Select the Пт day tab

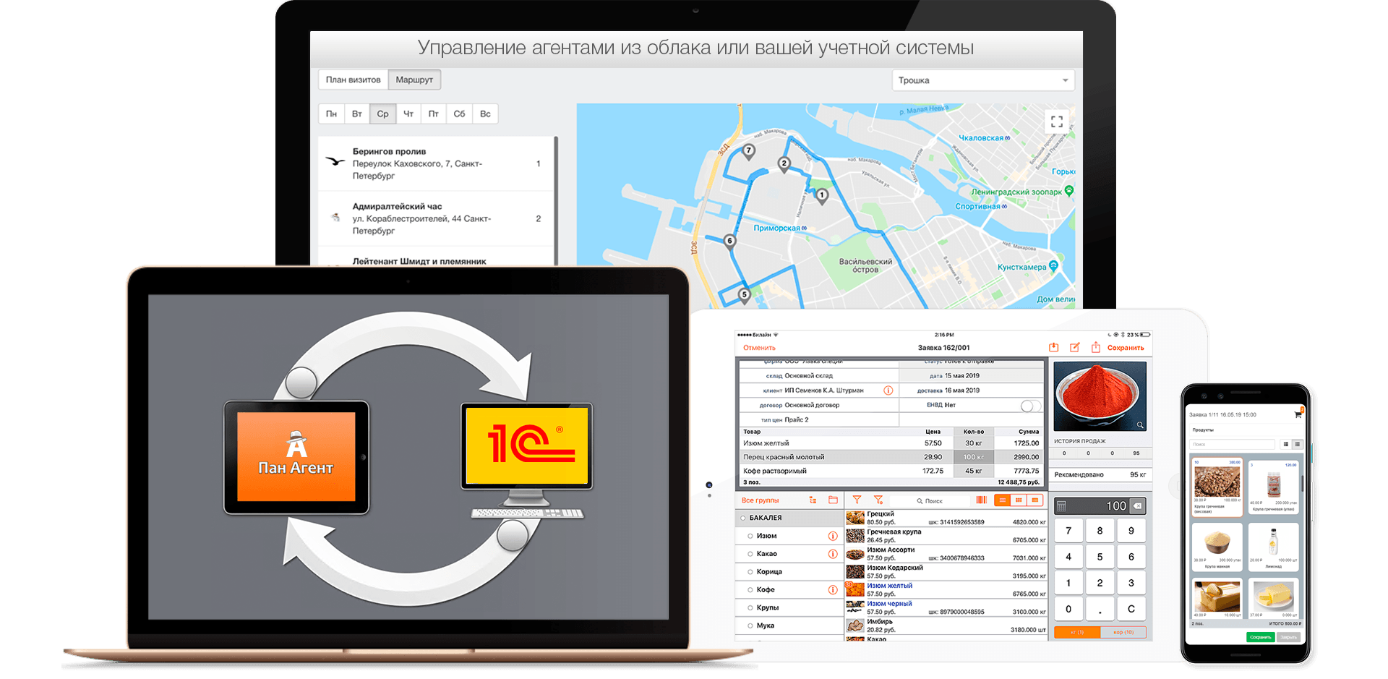pyautogui.click(x=434, y=114)
